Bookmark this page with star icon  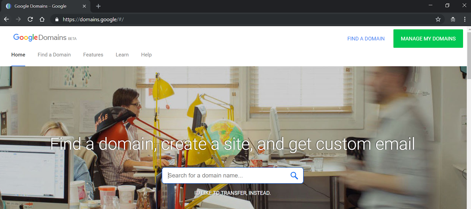pos(438,19)
